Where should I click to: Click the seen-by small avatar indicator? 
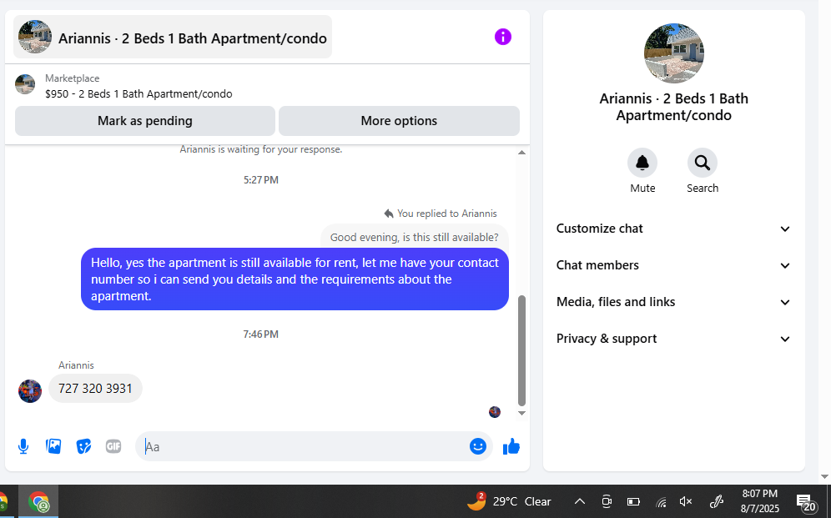point(495,412)
